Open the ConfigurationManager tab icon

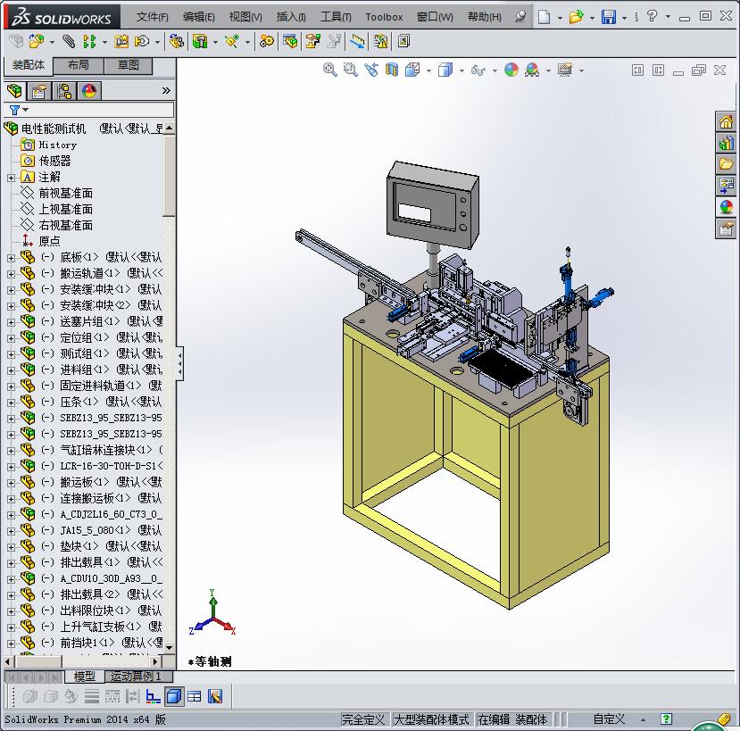(63, 91)
